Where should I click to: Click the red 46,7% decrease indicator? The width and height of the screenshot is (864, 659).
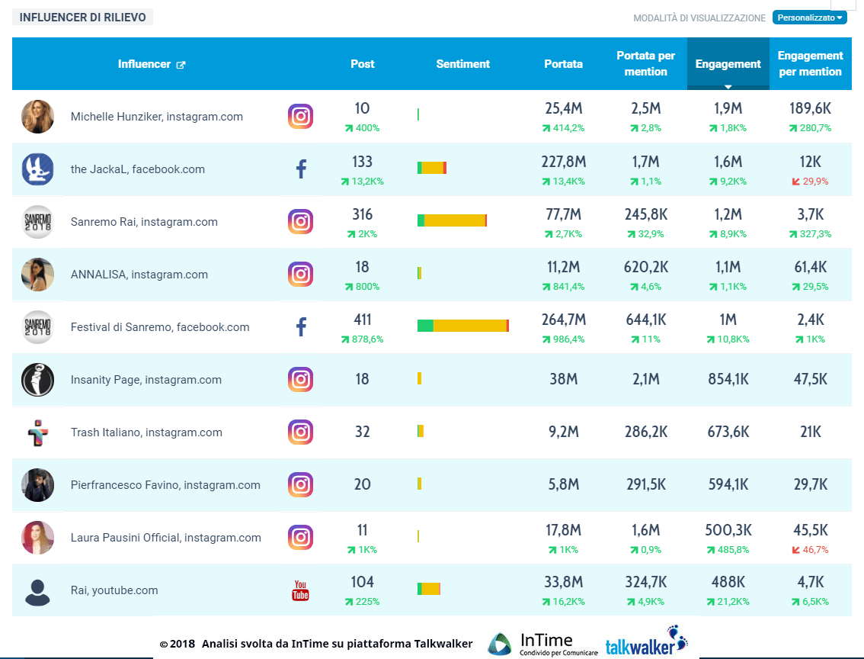[810, 550]
